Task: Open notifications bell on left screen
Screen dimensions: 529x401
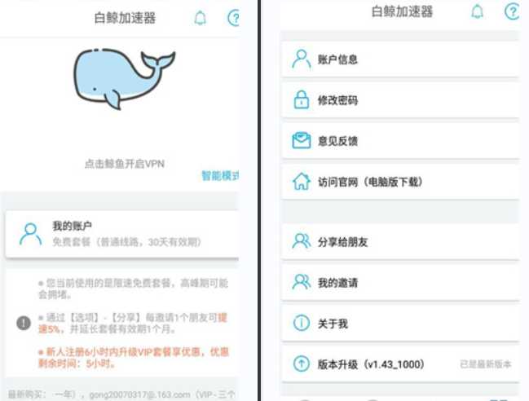Action: pos(200,18)
